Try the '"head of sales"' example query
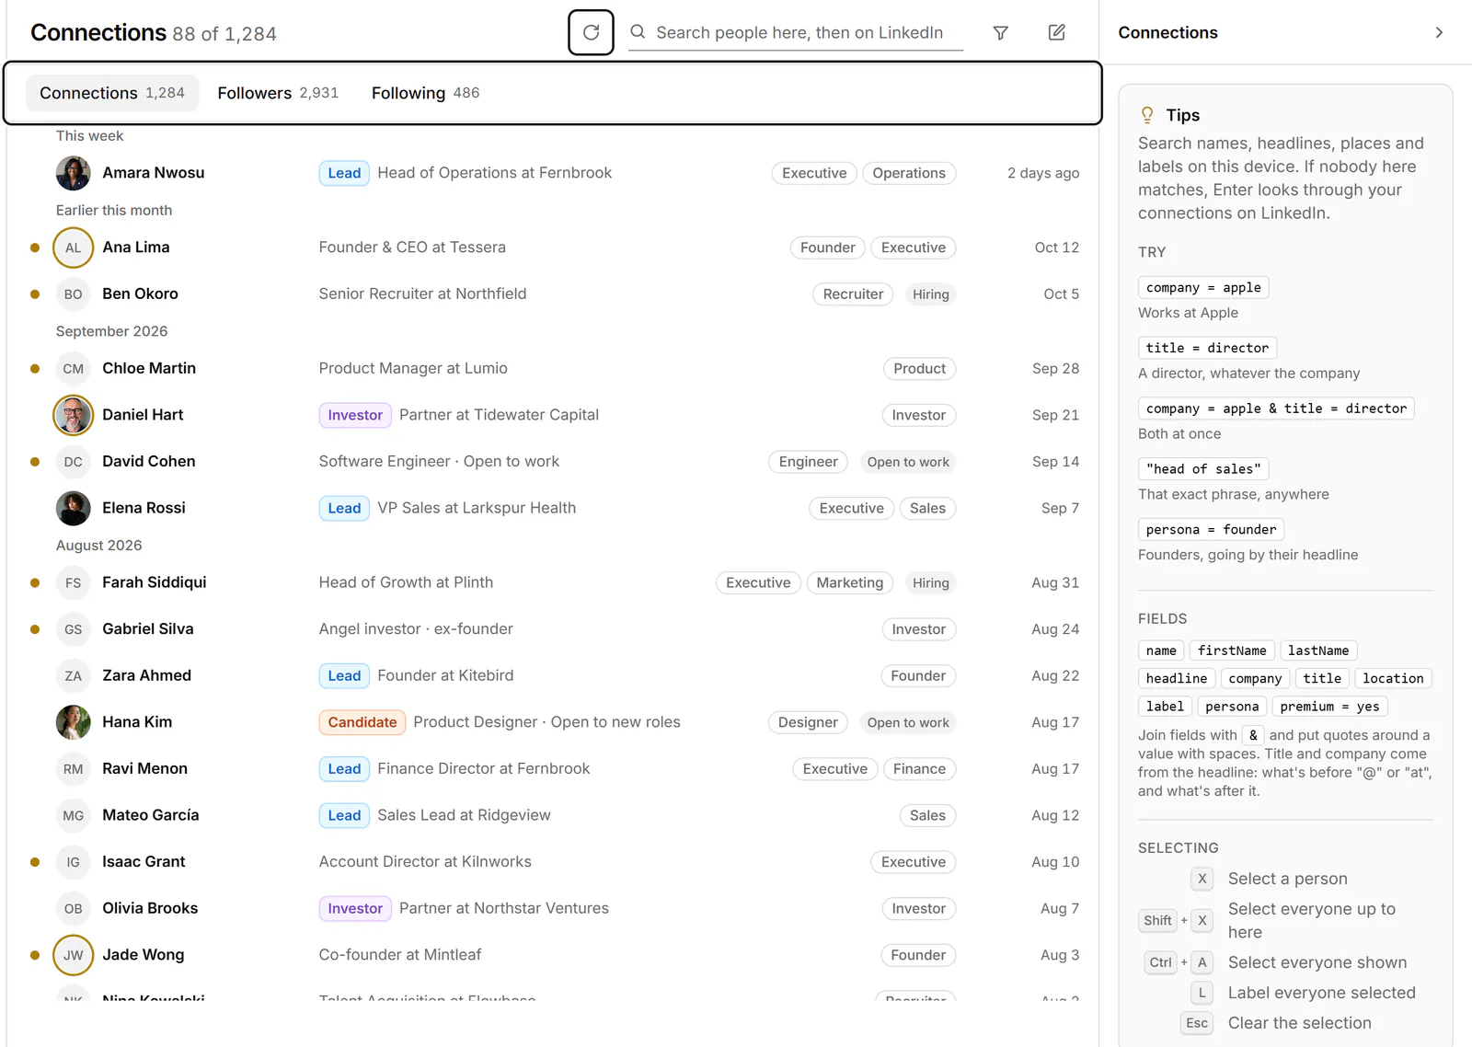The image size is (1472, 1047). pos(1203,468)
